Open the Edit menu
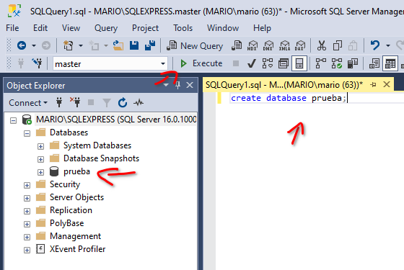The width and height of the screenshot is (404, 270). (40, 28)
